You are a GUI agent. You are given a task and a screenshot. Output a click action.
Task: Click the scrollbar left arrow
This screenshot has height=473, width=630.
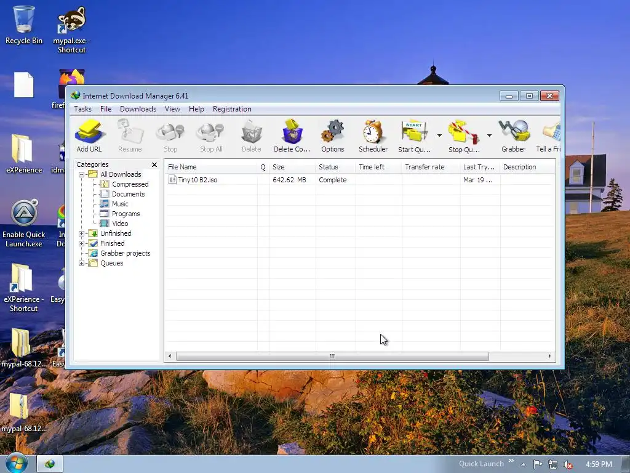(x=170, y=357)
